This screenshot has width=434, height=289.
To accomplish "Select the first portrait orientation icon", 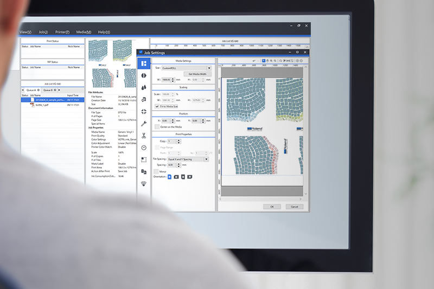I will tap(170, 177).
